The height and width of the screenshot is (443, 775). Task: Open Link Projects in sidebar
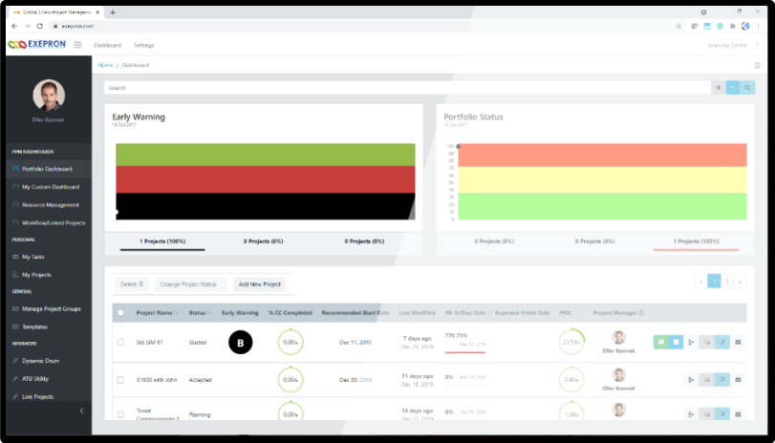[x=49, y=396]
